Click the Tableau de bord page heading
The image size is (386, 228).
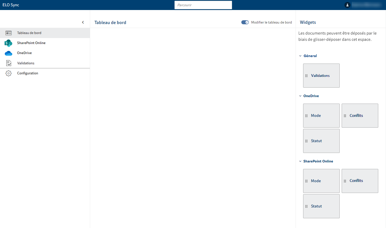[110, 23]
